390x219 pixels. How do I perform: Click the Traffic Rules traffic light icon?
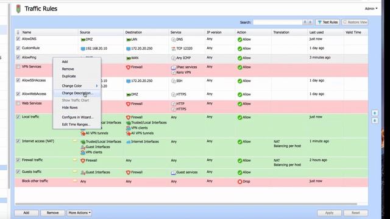(18, 9)
